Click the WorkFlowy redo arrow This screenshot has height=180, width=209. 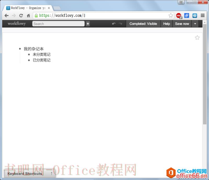point(120,24)
